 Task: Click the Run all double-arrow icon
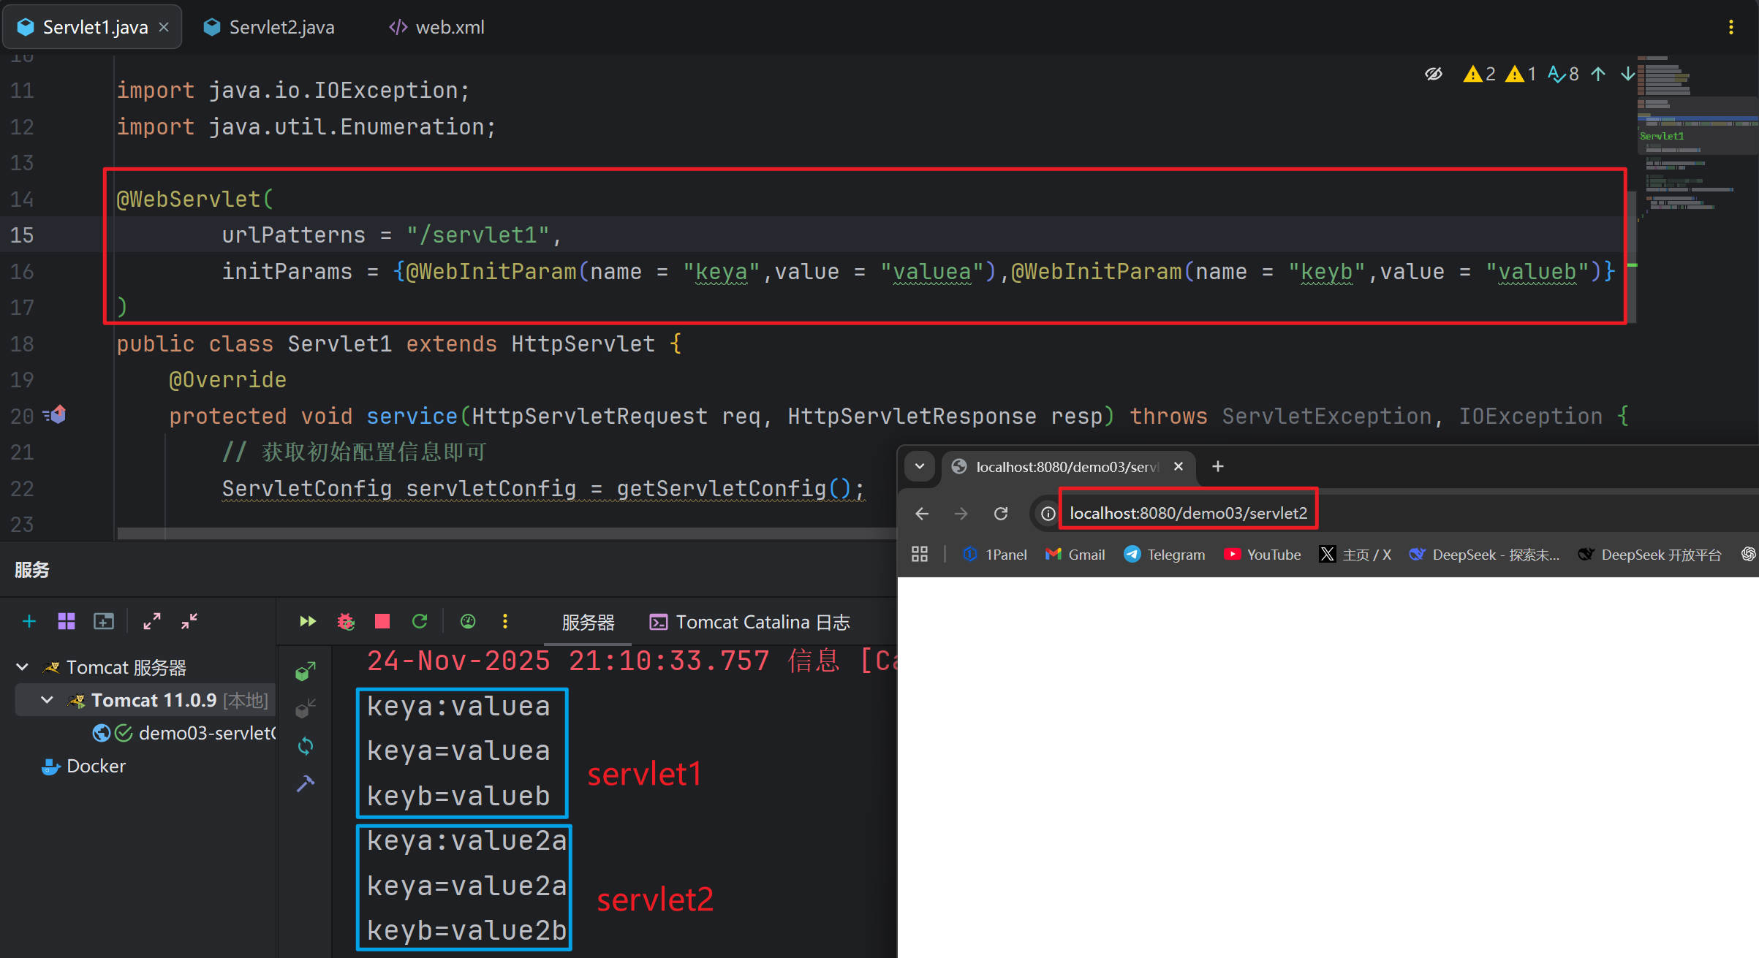pyautogui.click(x=308, y=622)
